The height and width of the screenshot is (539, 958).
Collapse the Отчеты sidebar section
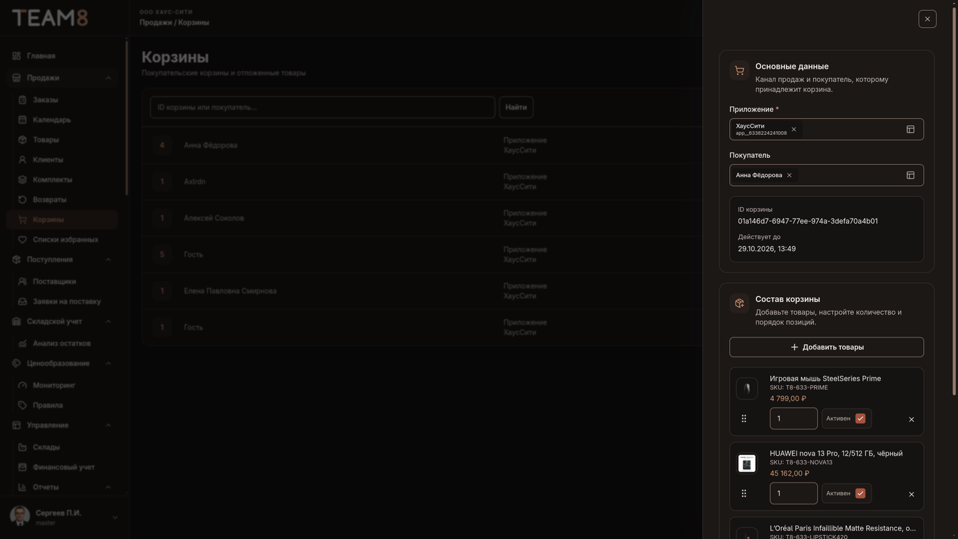[x=108, y=487]
